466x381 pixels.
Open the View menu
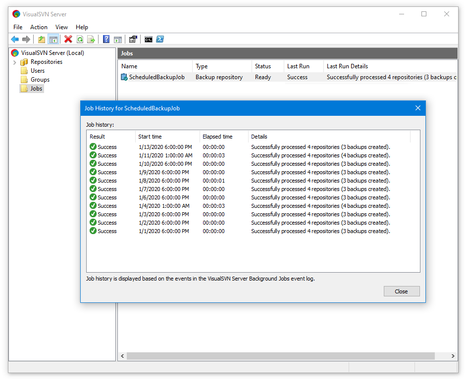[x=61, y=27]
